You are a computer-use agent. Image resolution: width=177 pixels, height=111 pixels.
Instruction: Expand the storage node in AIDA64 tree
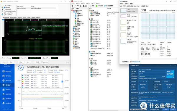[x=72, y=35]
